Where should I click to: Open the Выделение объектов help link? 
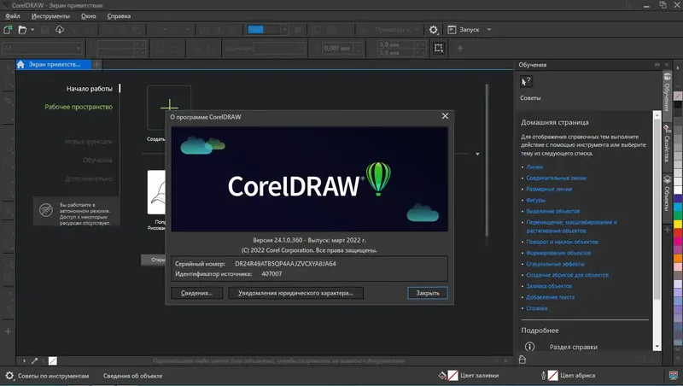pos(552,211)
